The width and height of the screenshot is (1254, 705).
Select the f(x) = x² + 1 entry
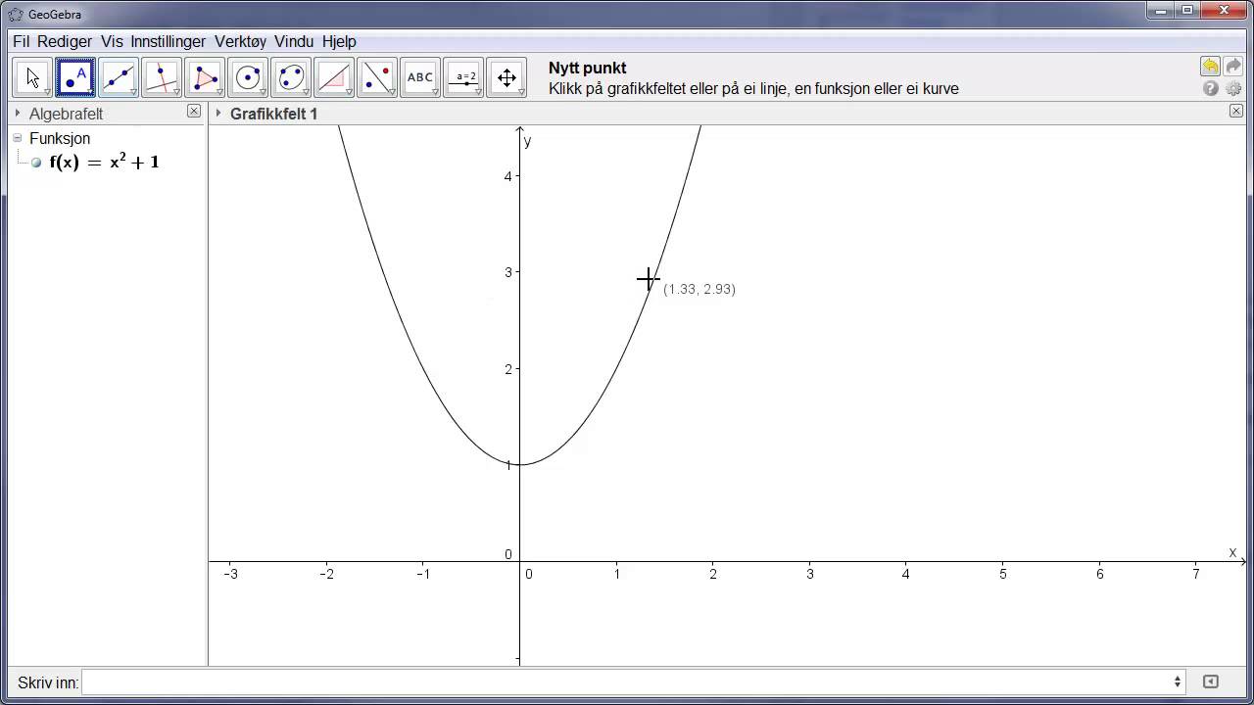[x=104, y=163]
